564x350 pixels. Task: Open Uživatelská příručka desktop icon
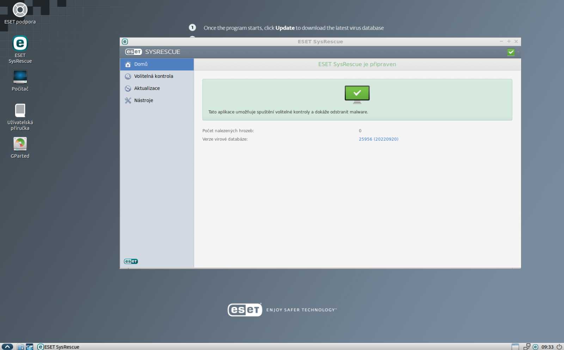click(20, 117)
